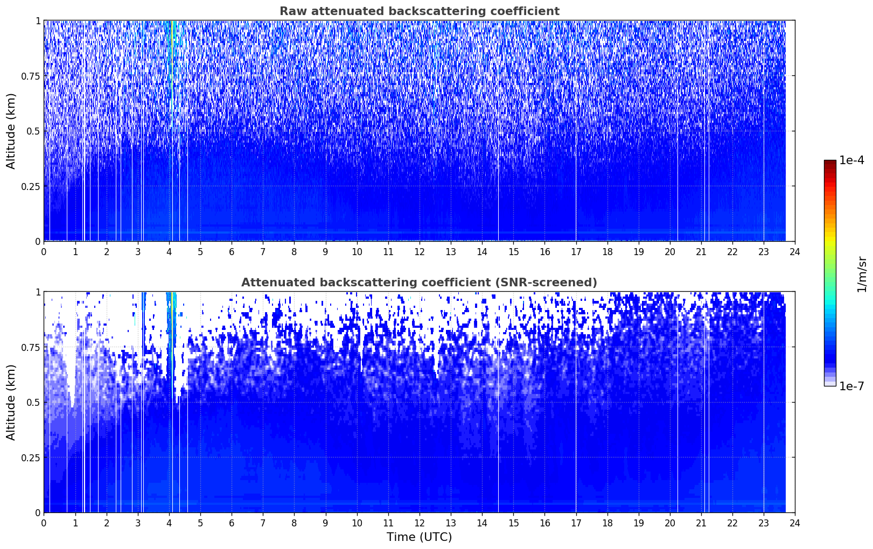Click hour 24 tick on bottom plot axis
This screenshot has width=873, height=549.
pos(795,523)
